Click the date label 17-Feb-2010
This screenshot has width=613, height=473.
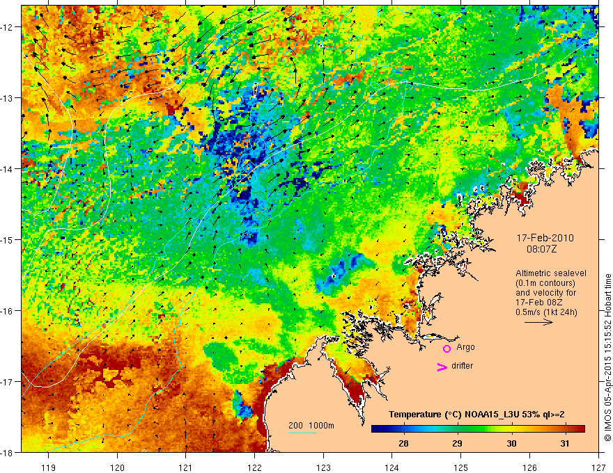(x=545, y=238)
